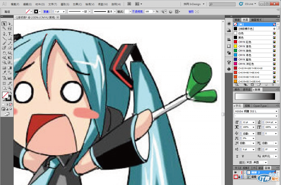Select the Pencil tool

point(9,43)
